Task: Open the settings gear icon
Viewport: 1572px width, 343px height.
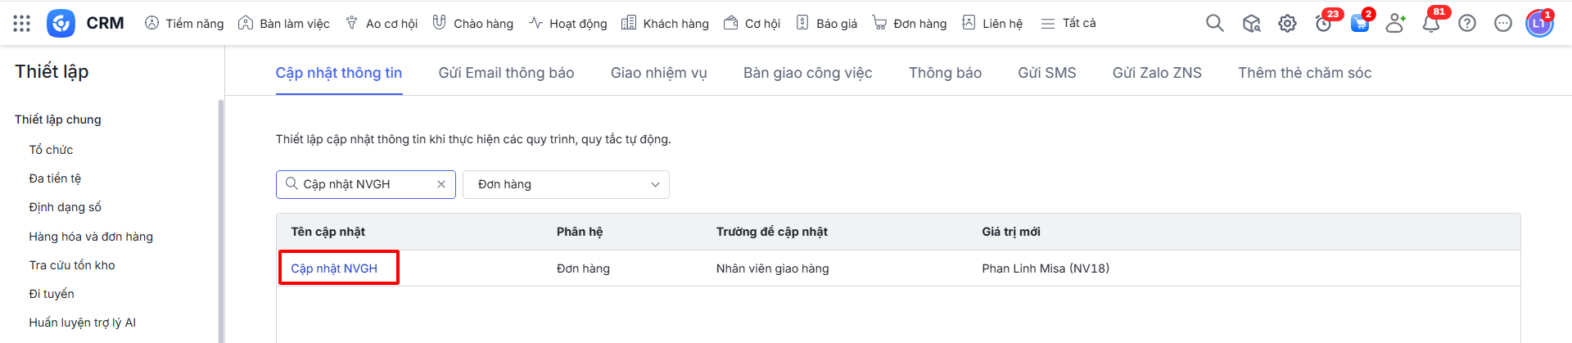Action: [1287, 23]
